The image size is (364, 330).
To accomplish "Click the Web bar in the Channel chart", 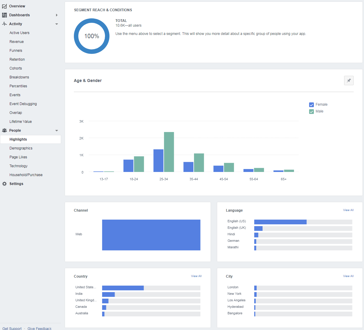I will click(x=151, y=235).
